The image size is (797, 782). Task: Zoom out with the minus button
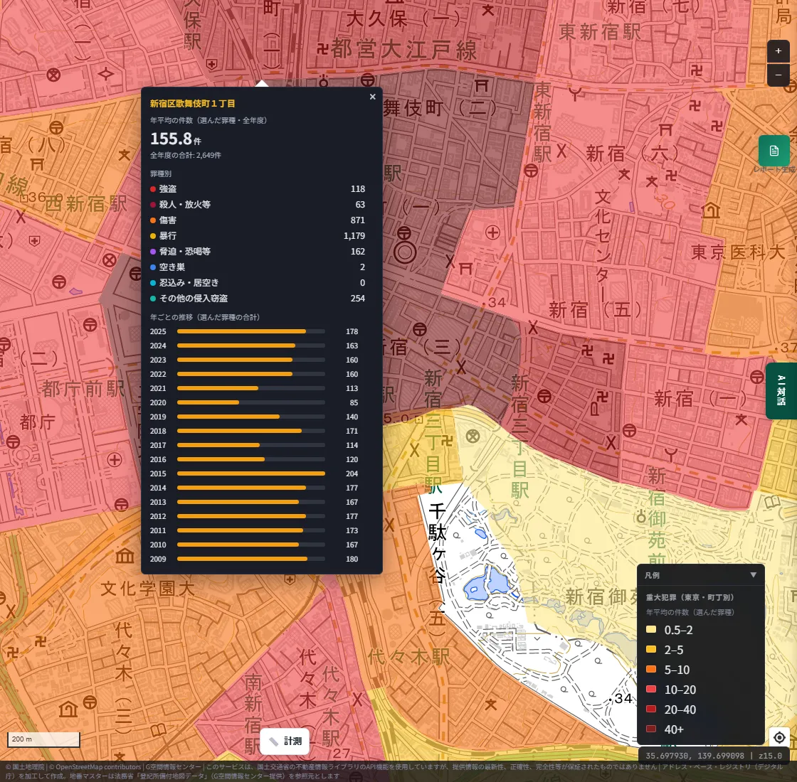778,75
